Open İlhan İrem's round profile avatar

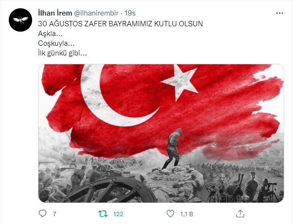coord(20,20)
